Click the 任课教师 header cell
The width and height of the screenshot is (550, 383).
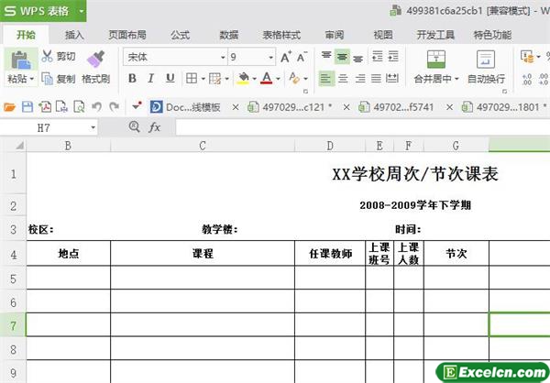tap(330, 254)
